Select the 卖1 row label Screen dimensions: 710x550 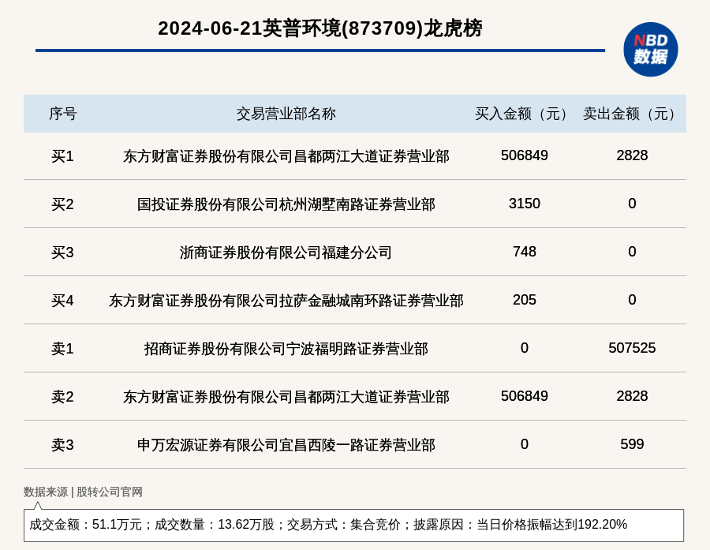[62, 349]
